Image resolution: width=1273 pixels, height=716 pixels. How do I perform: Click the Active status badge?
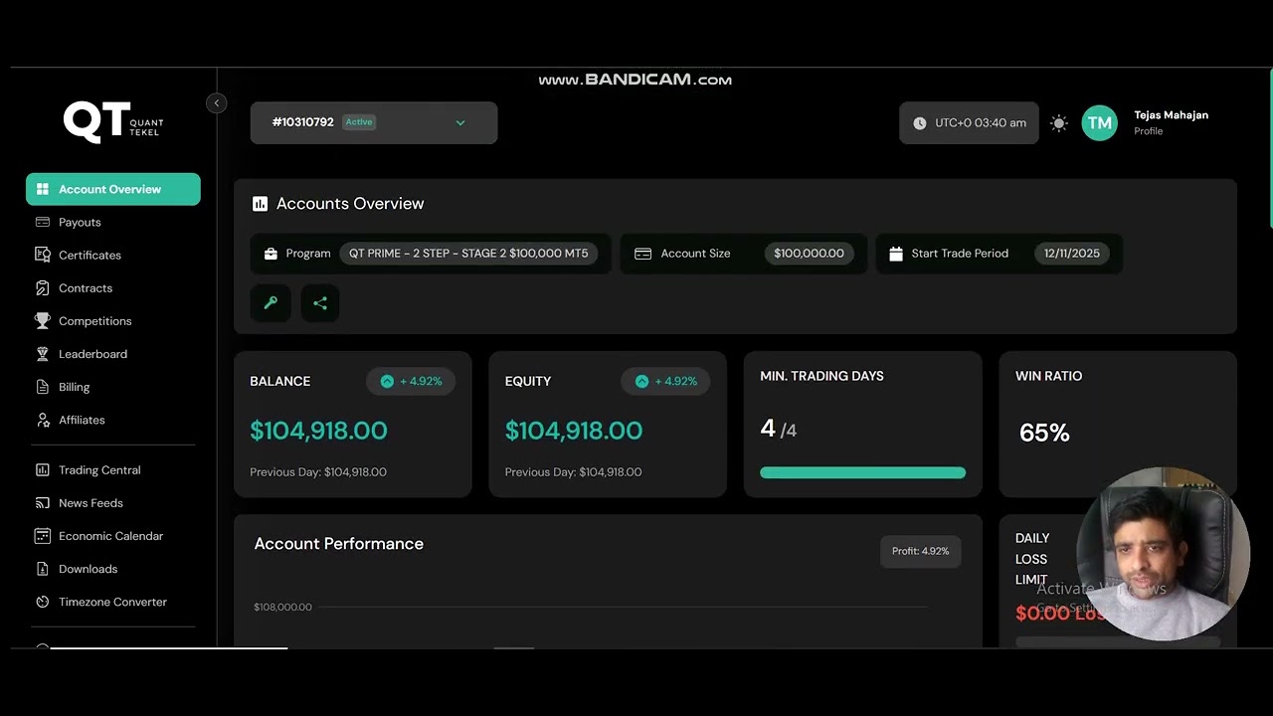pos(359,122)
